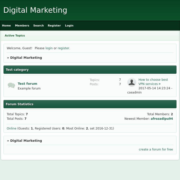The image size is (180, 180).
Task: Click the top Digital Marketing breadcrumb
Action: [26, 58]
